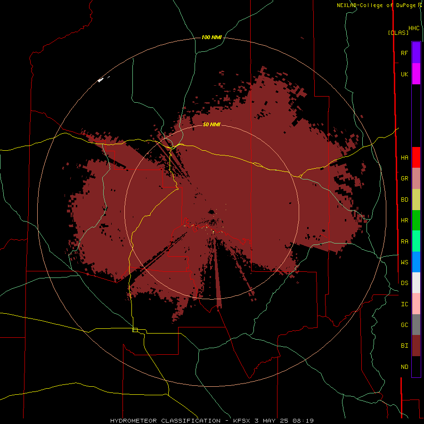The width and height of the screenshot is (424, 424).
Task: Click the ND legend label
Action: [405, 367]
